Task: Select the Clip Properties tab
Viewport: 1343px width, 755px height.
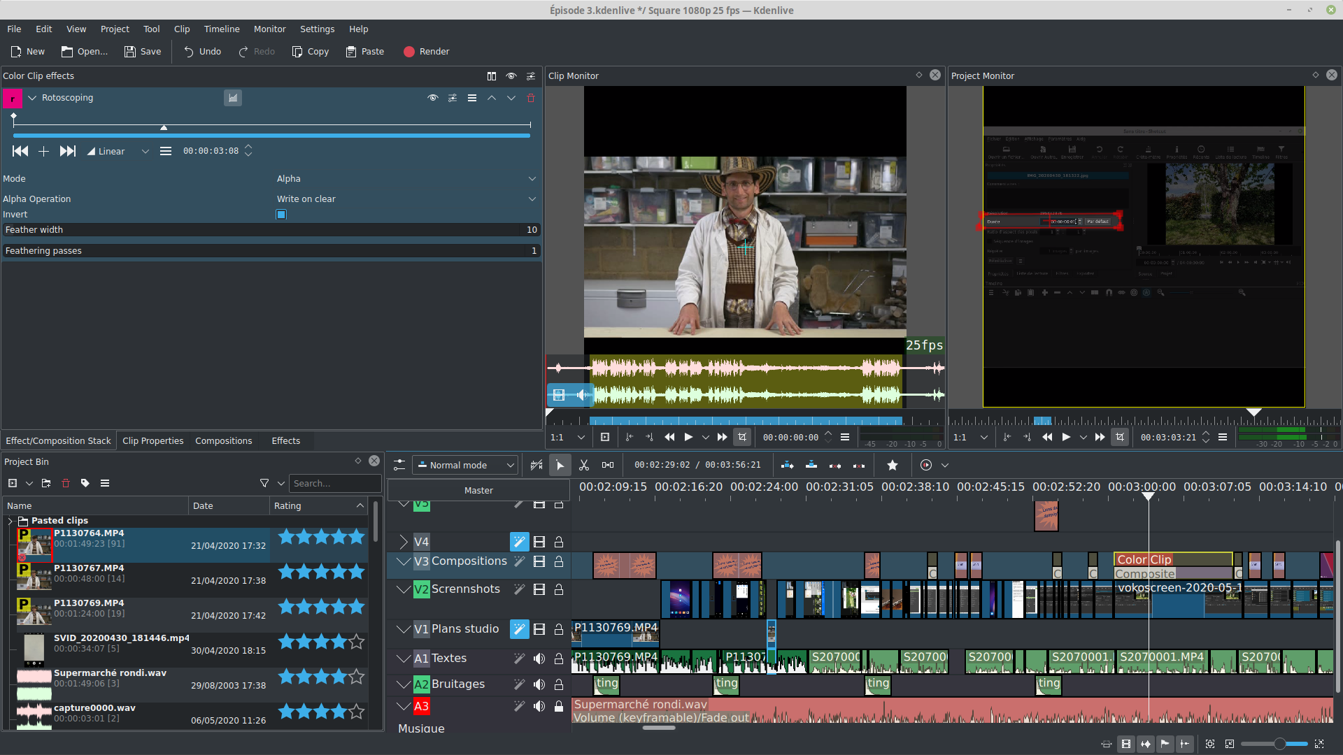Action: tap(152, 440)
